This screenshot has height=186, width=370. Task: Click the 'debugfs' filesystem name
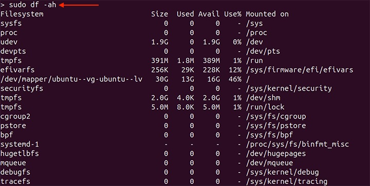[15, 172]
